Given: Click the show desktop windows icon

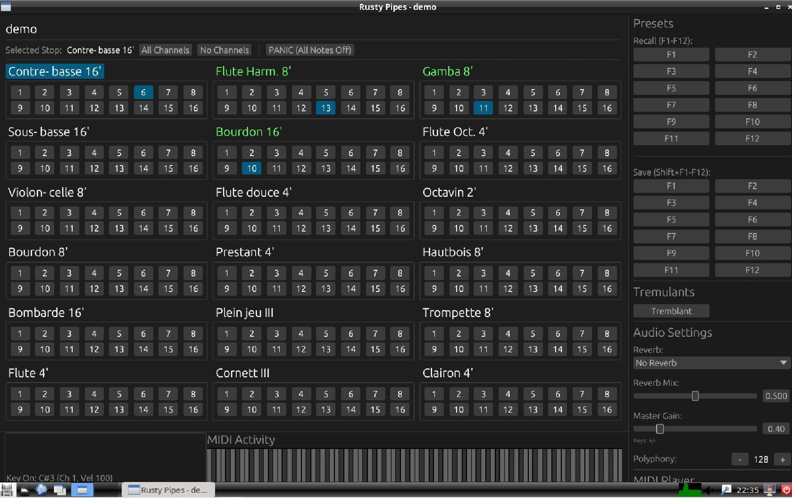Looking at the screenshot, I should tap(59, 490).
